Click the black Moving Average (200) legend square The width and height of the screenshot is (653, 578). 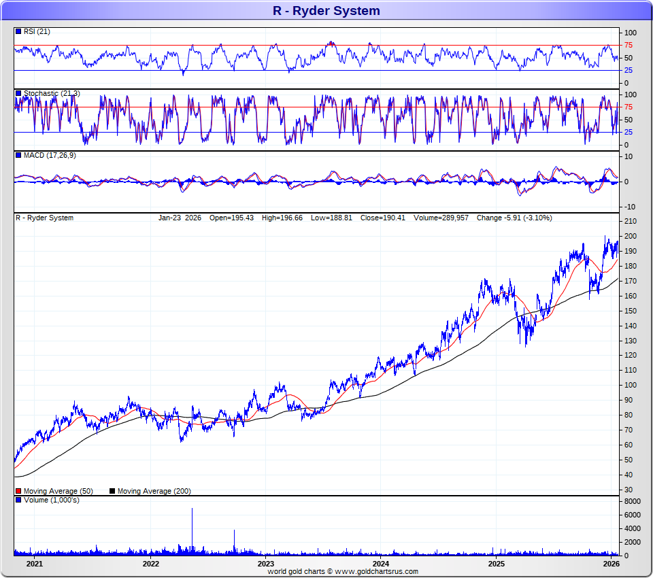(x=112, y=491)
